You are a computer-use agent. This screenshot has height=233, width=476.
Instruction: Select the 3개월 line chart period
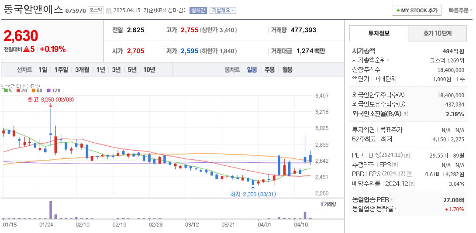point(82,70)
